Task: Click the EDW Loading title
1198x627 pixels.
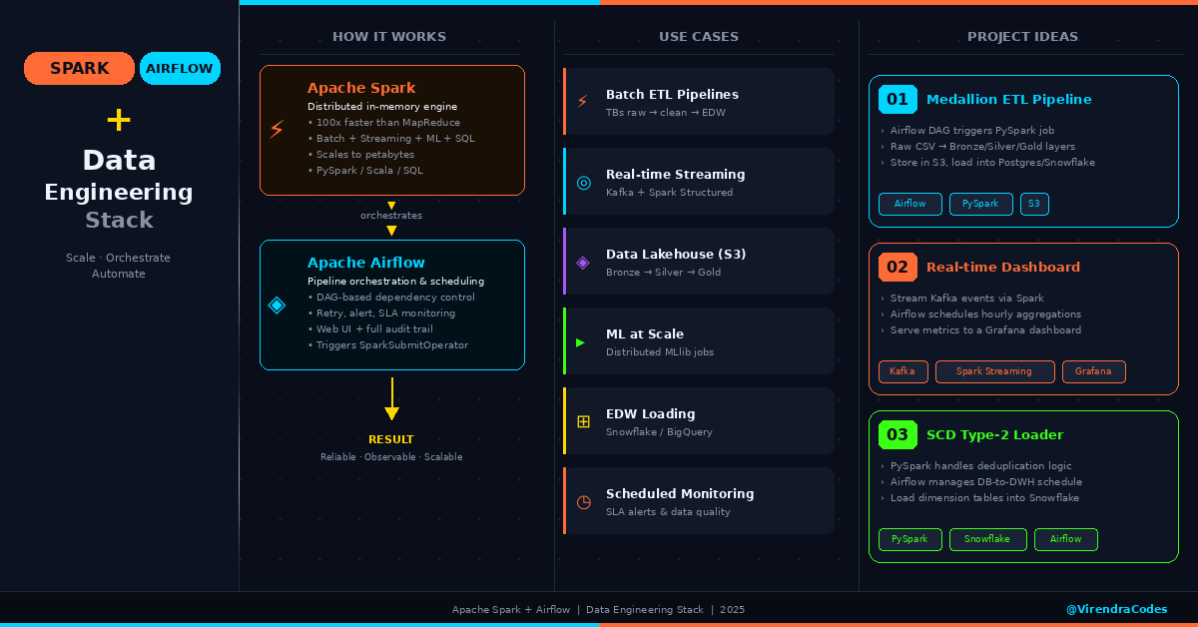Action: click(650, 413)
